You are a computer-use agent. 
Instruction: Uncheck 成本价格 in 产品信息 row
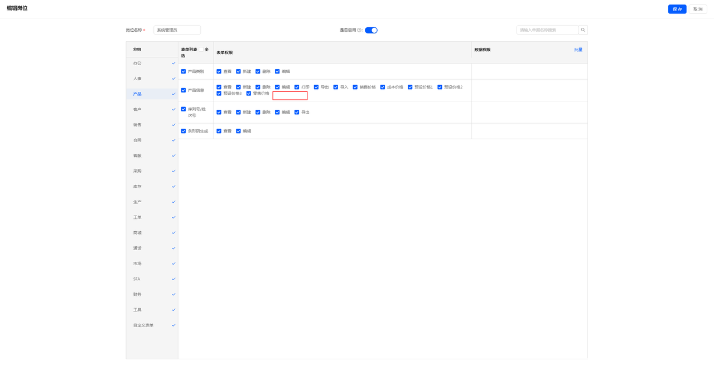383,87
